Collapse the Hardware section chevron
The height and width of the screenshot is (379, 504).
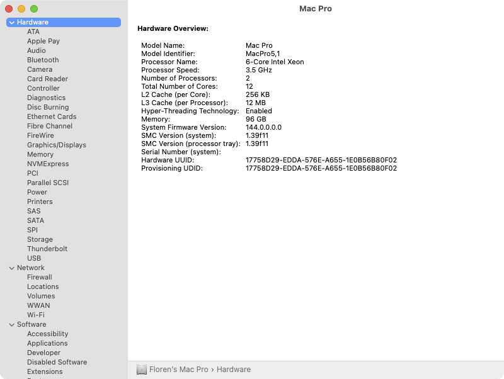click(x=12, y=23)
